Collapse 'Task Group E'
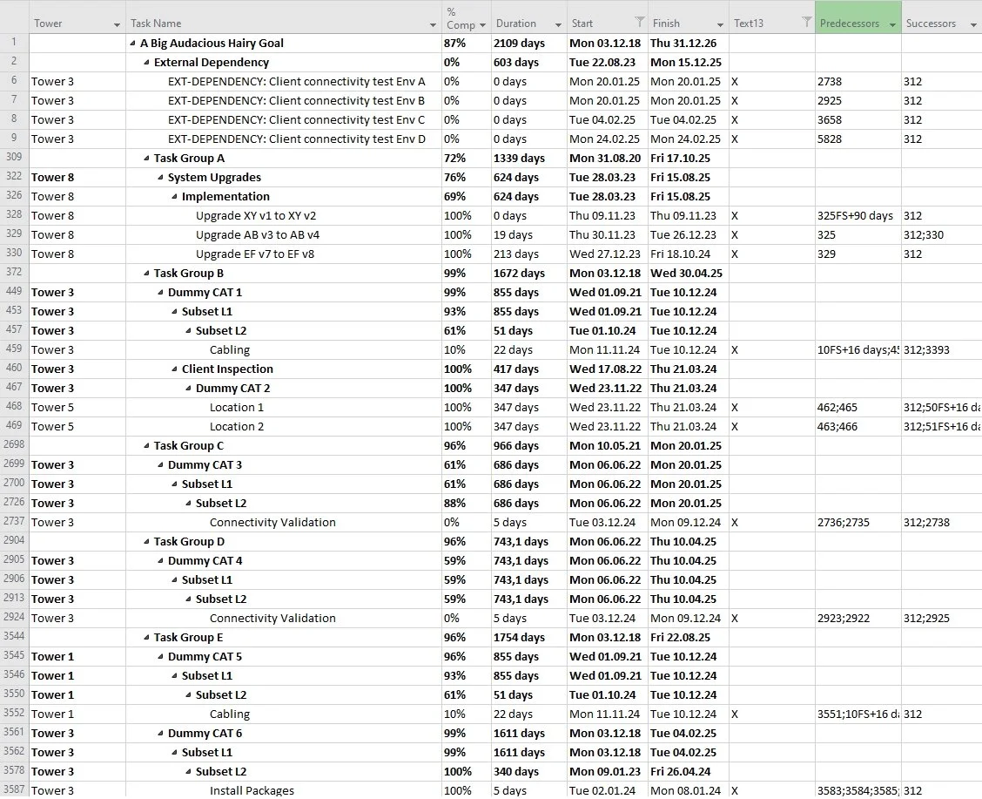982x799 pixels. click(146, 637)
